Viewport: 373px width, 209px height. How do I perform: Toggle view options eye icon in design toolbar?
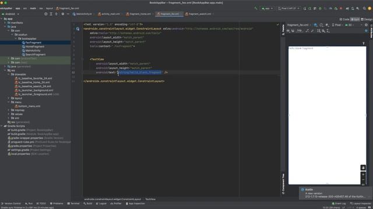click(288, 31)
